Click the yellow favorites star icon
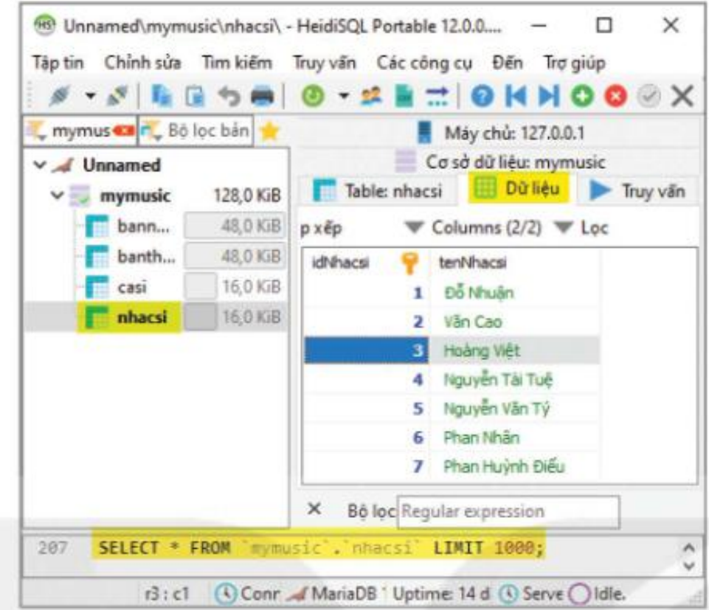Viewport: 709px width, 610px height. coord(269,131)
